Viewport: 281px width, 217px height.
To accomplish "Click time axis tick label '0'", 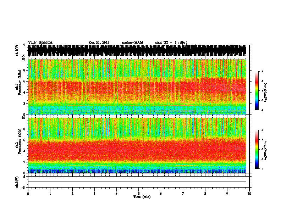I will [x=28, y=194].
